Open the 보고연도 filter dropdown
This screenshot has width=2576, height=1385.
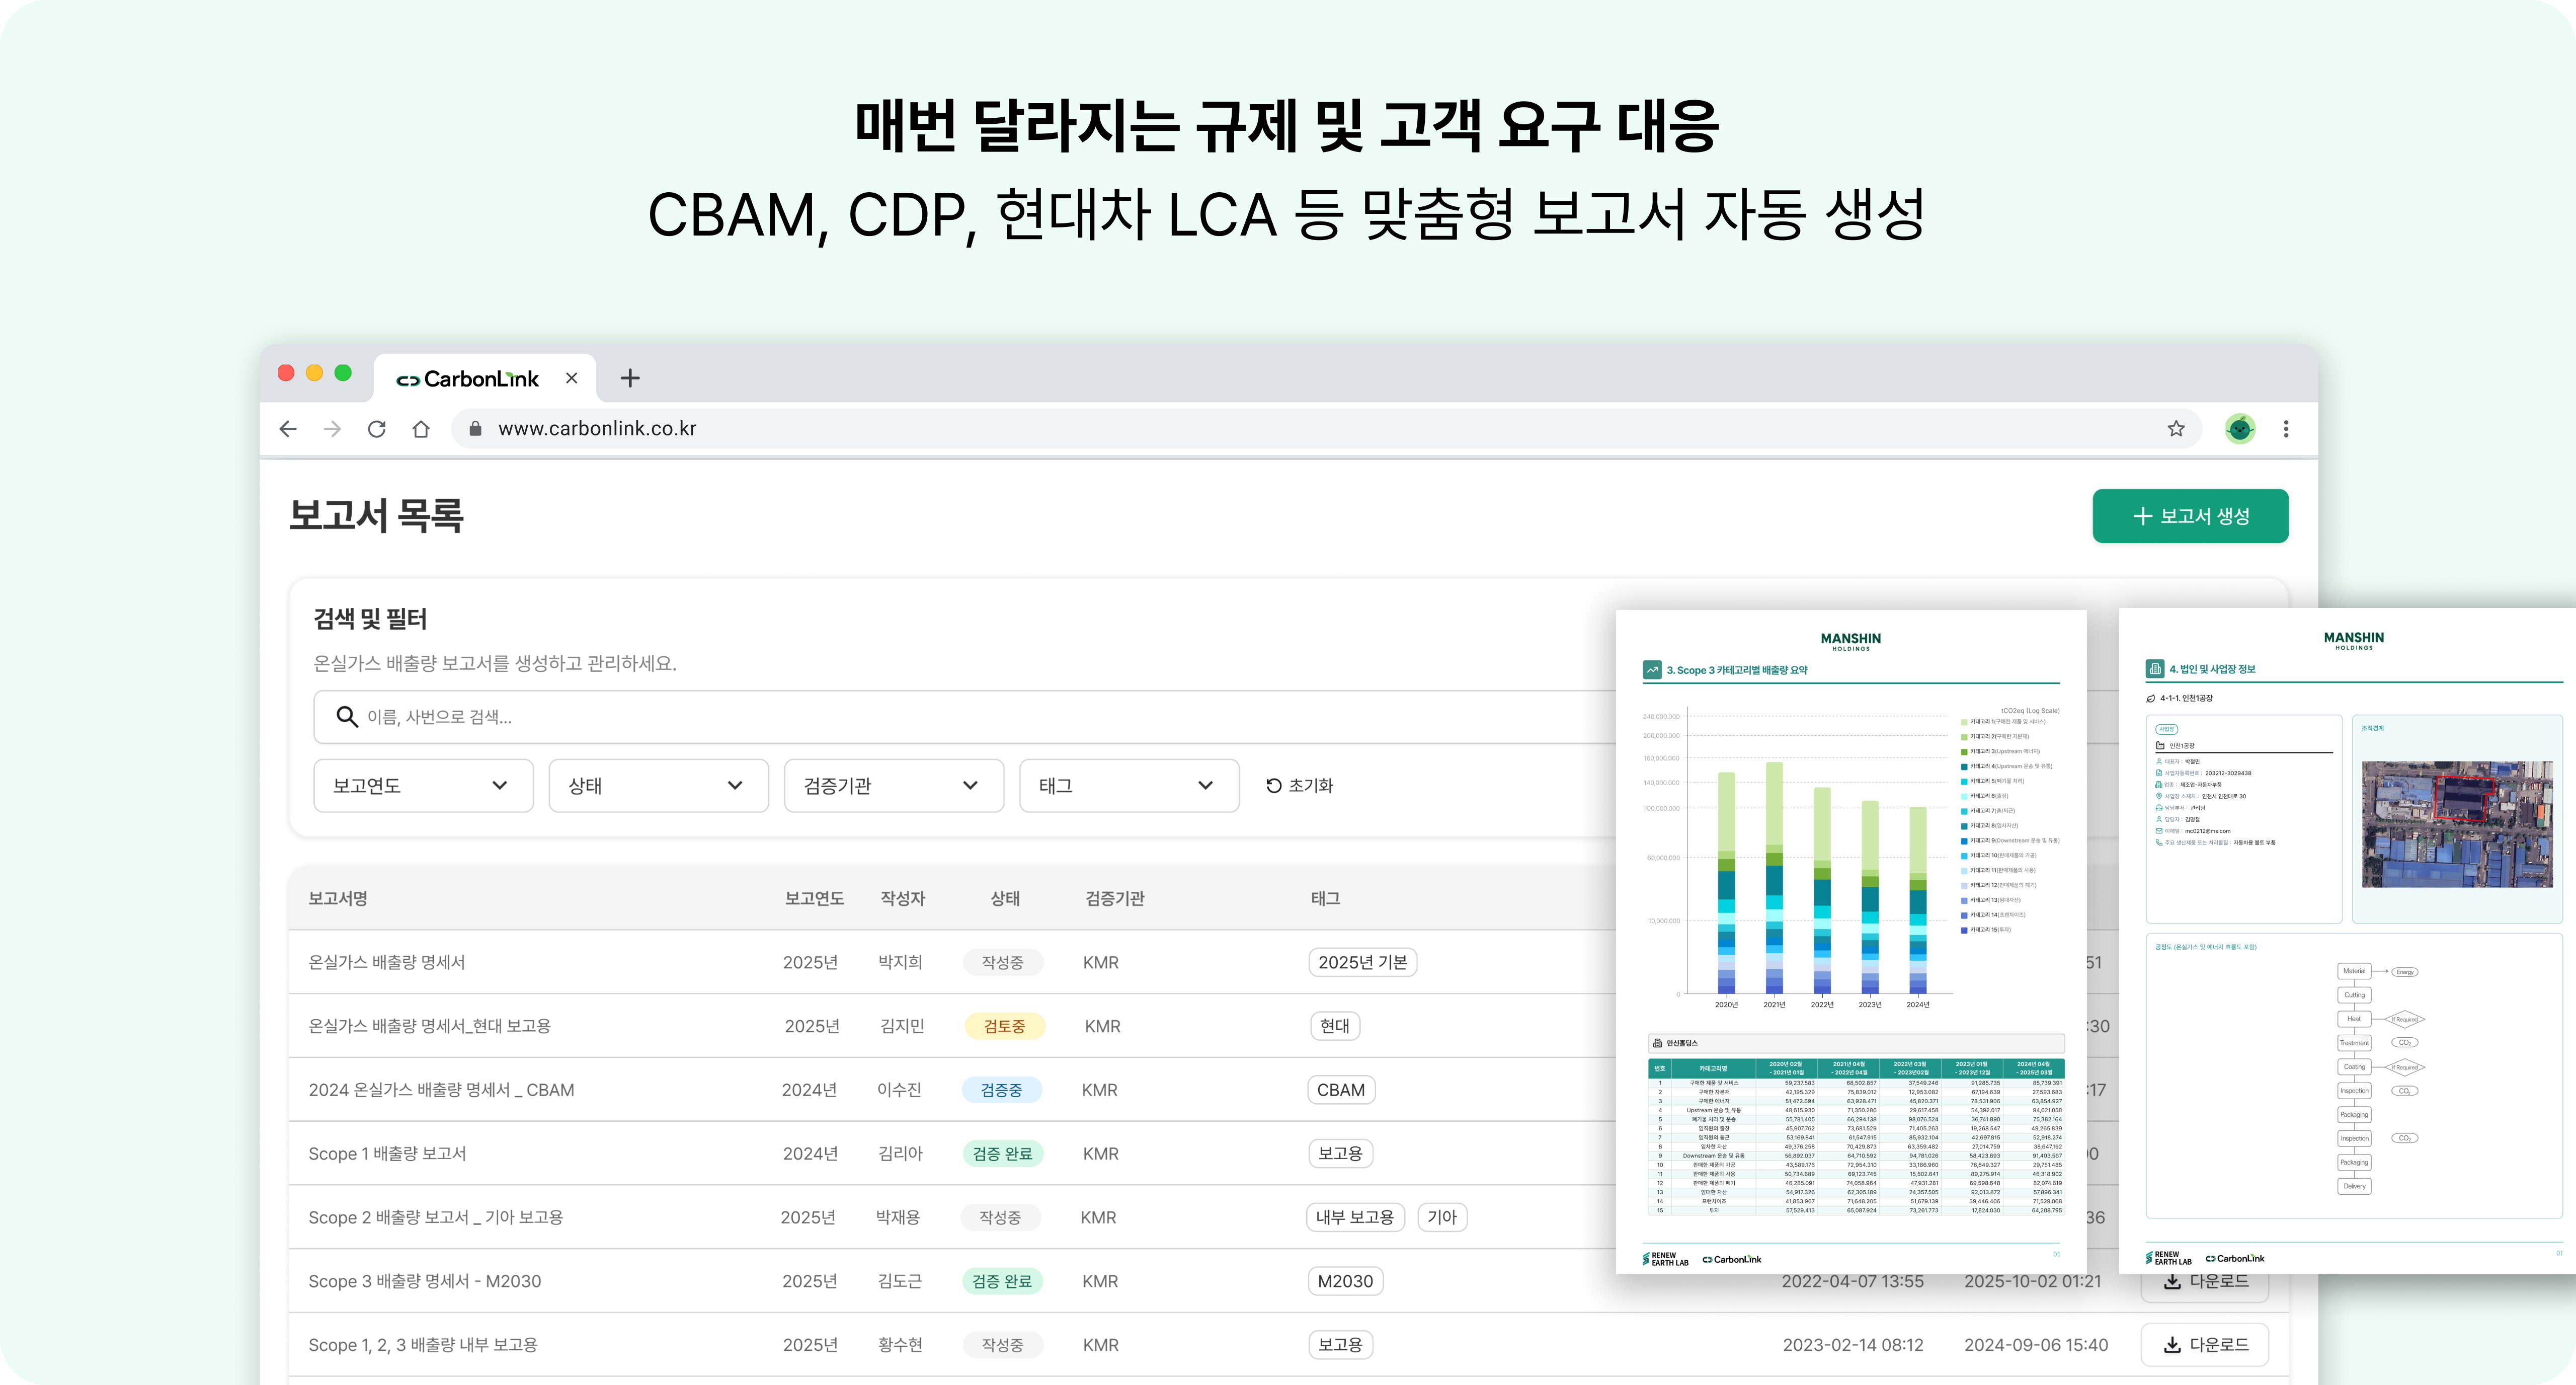point(422,786)
